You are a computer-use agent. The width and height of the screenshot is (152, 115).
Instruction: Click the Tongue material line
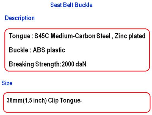tap(77, 36)
